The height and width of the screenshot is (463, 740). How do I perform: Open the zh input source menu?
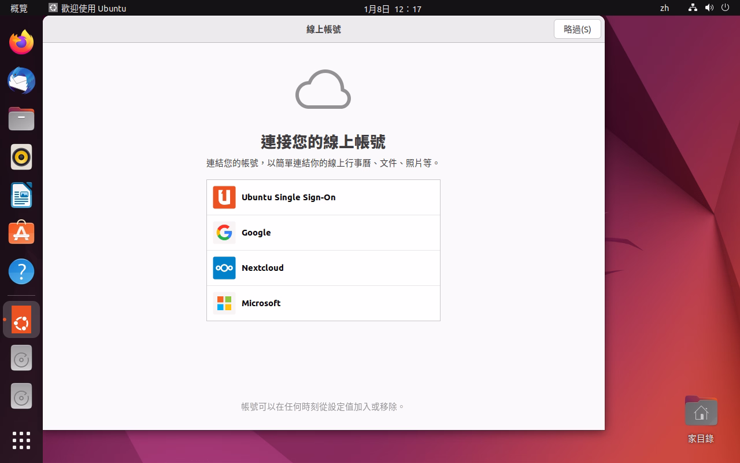664,8
